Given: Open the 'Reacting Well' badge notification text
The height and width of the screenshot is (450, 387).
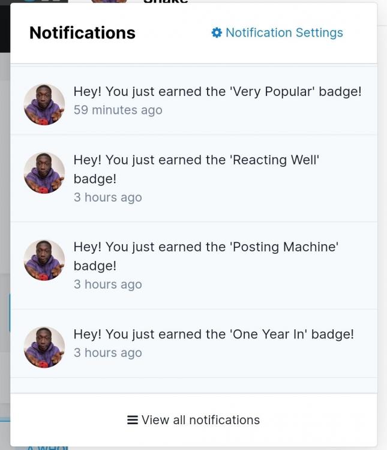Looking at the screenshot, I should 196,160.
